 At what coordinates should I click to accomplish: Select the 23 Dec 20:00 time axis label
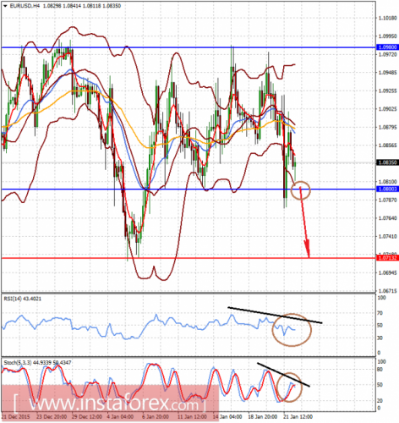[x=52, y=416]
